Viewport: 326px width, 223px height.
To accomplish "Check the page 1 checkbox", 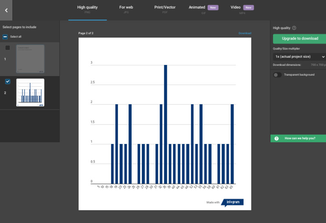I will (8, 48).
